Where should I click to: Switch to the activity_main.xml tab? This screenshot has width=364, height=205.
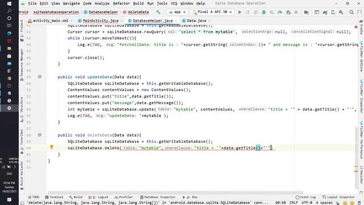pos(50,20)
